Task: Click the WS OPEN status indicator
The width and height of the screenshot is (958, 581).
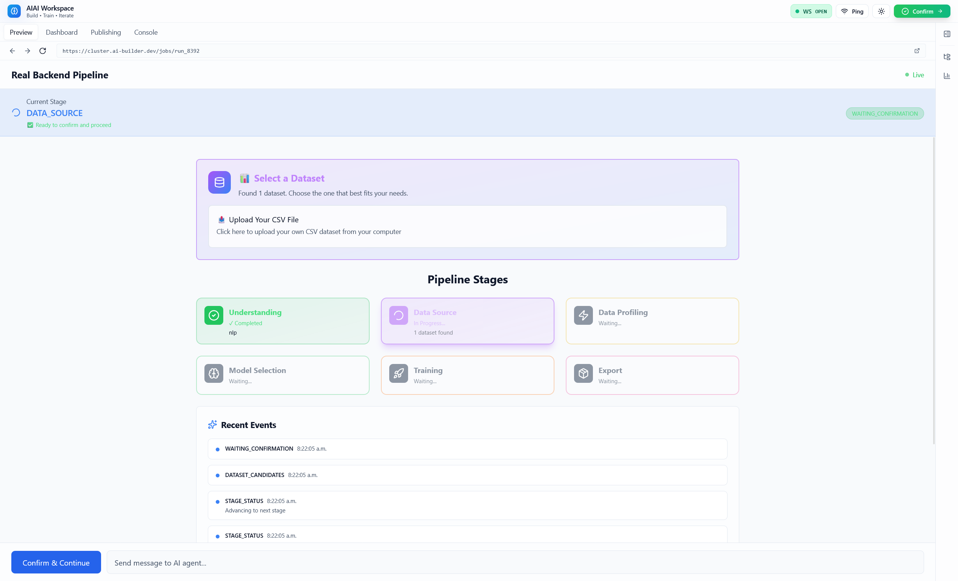Action: (811, 11)
